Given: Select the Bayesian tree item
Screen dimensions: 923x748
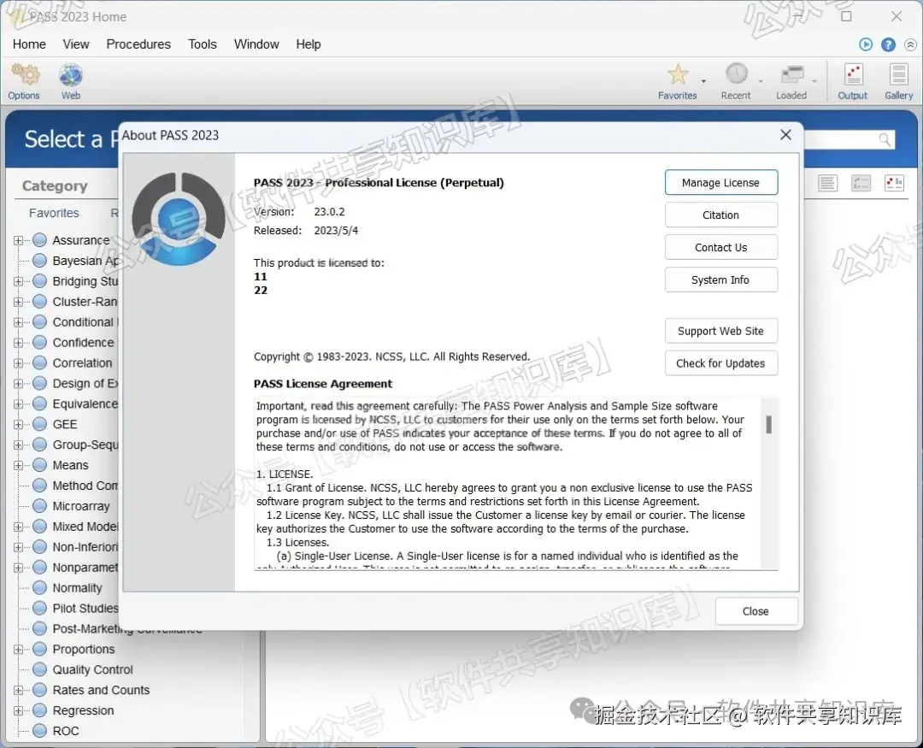Looking at the screenshot, I should 85,261.
